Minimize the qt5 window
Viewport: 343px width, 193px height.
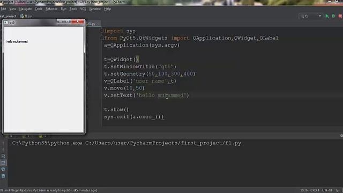tap(61, 21)
